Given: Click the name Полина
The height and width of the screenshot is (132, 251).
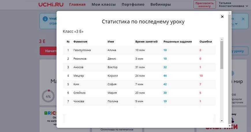Looking at the screenshot, I should (x=113, y=101).
